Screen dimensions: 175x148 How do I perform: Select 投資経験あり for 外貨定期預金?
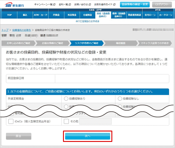click(66, 99)
